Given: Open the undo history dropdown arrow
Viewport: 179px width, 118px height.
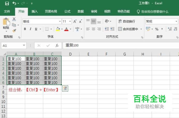Looking at the screenshot, I should click(x=18, y=4).
